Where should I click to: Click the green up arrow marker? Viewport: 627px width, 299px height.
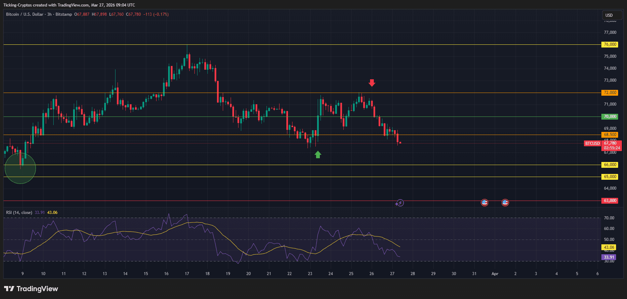click(318, 155)
